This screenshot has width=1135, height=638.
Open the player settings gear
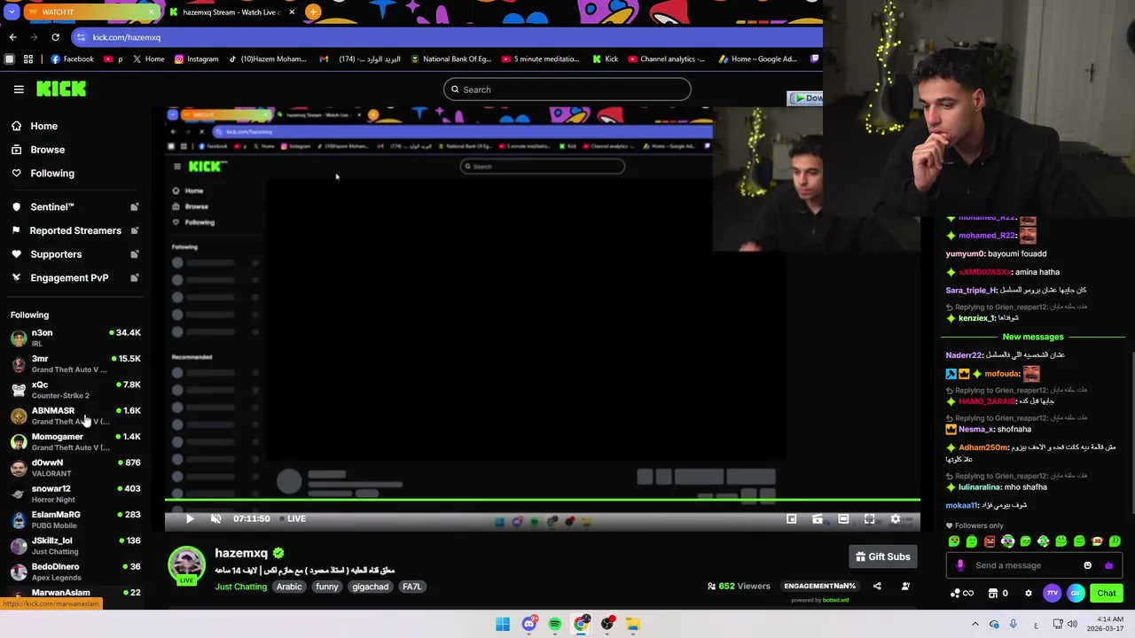896,519
